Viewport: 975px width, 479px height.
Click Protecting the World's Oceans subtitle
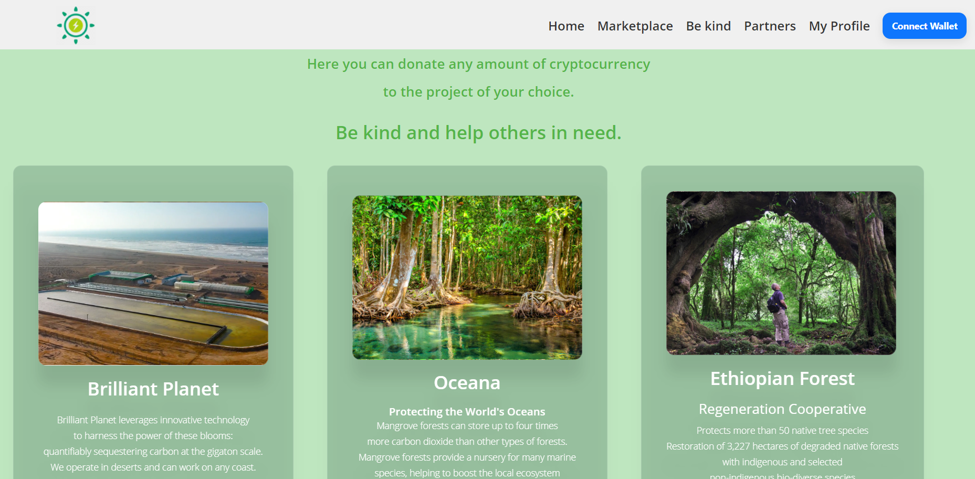point(467,412)
